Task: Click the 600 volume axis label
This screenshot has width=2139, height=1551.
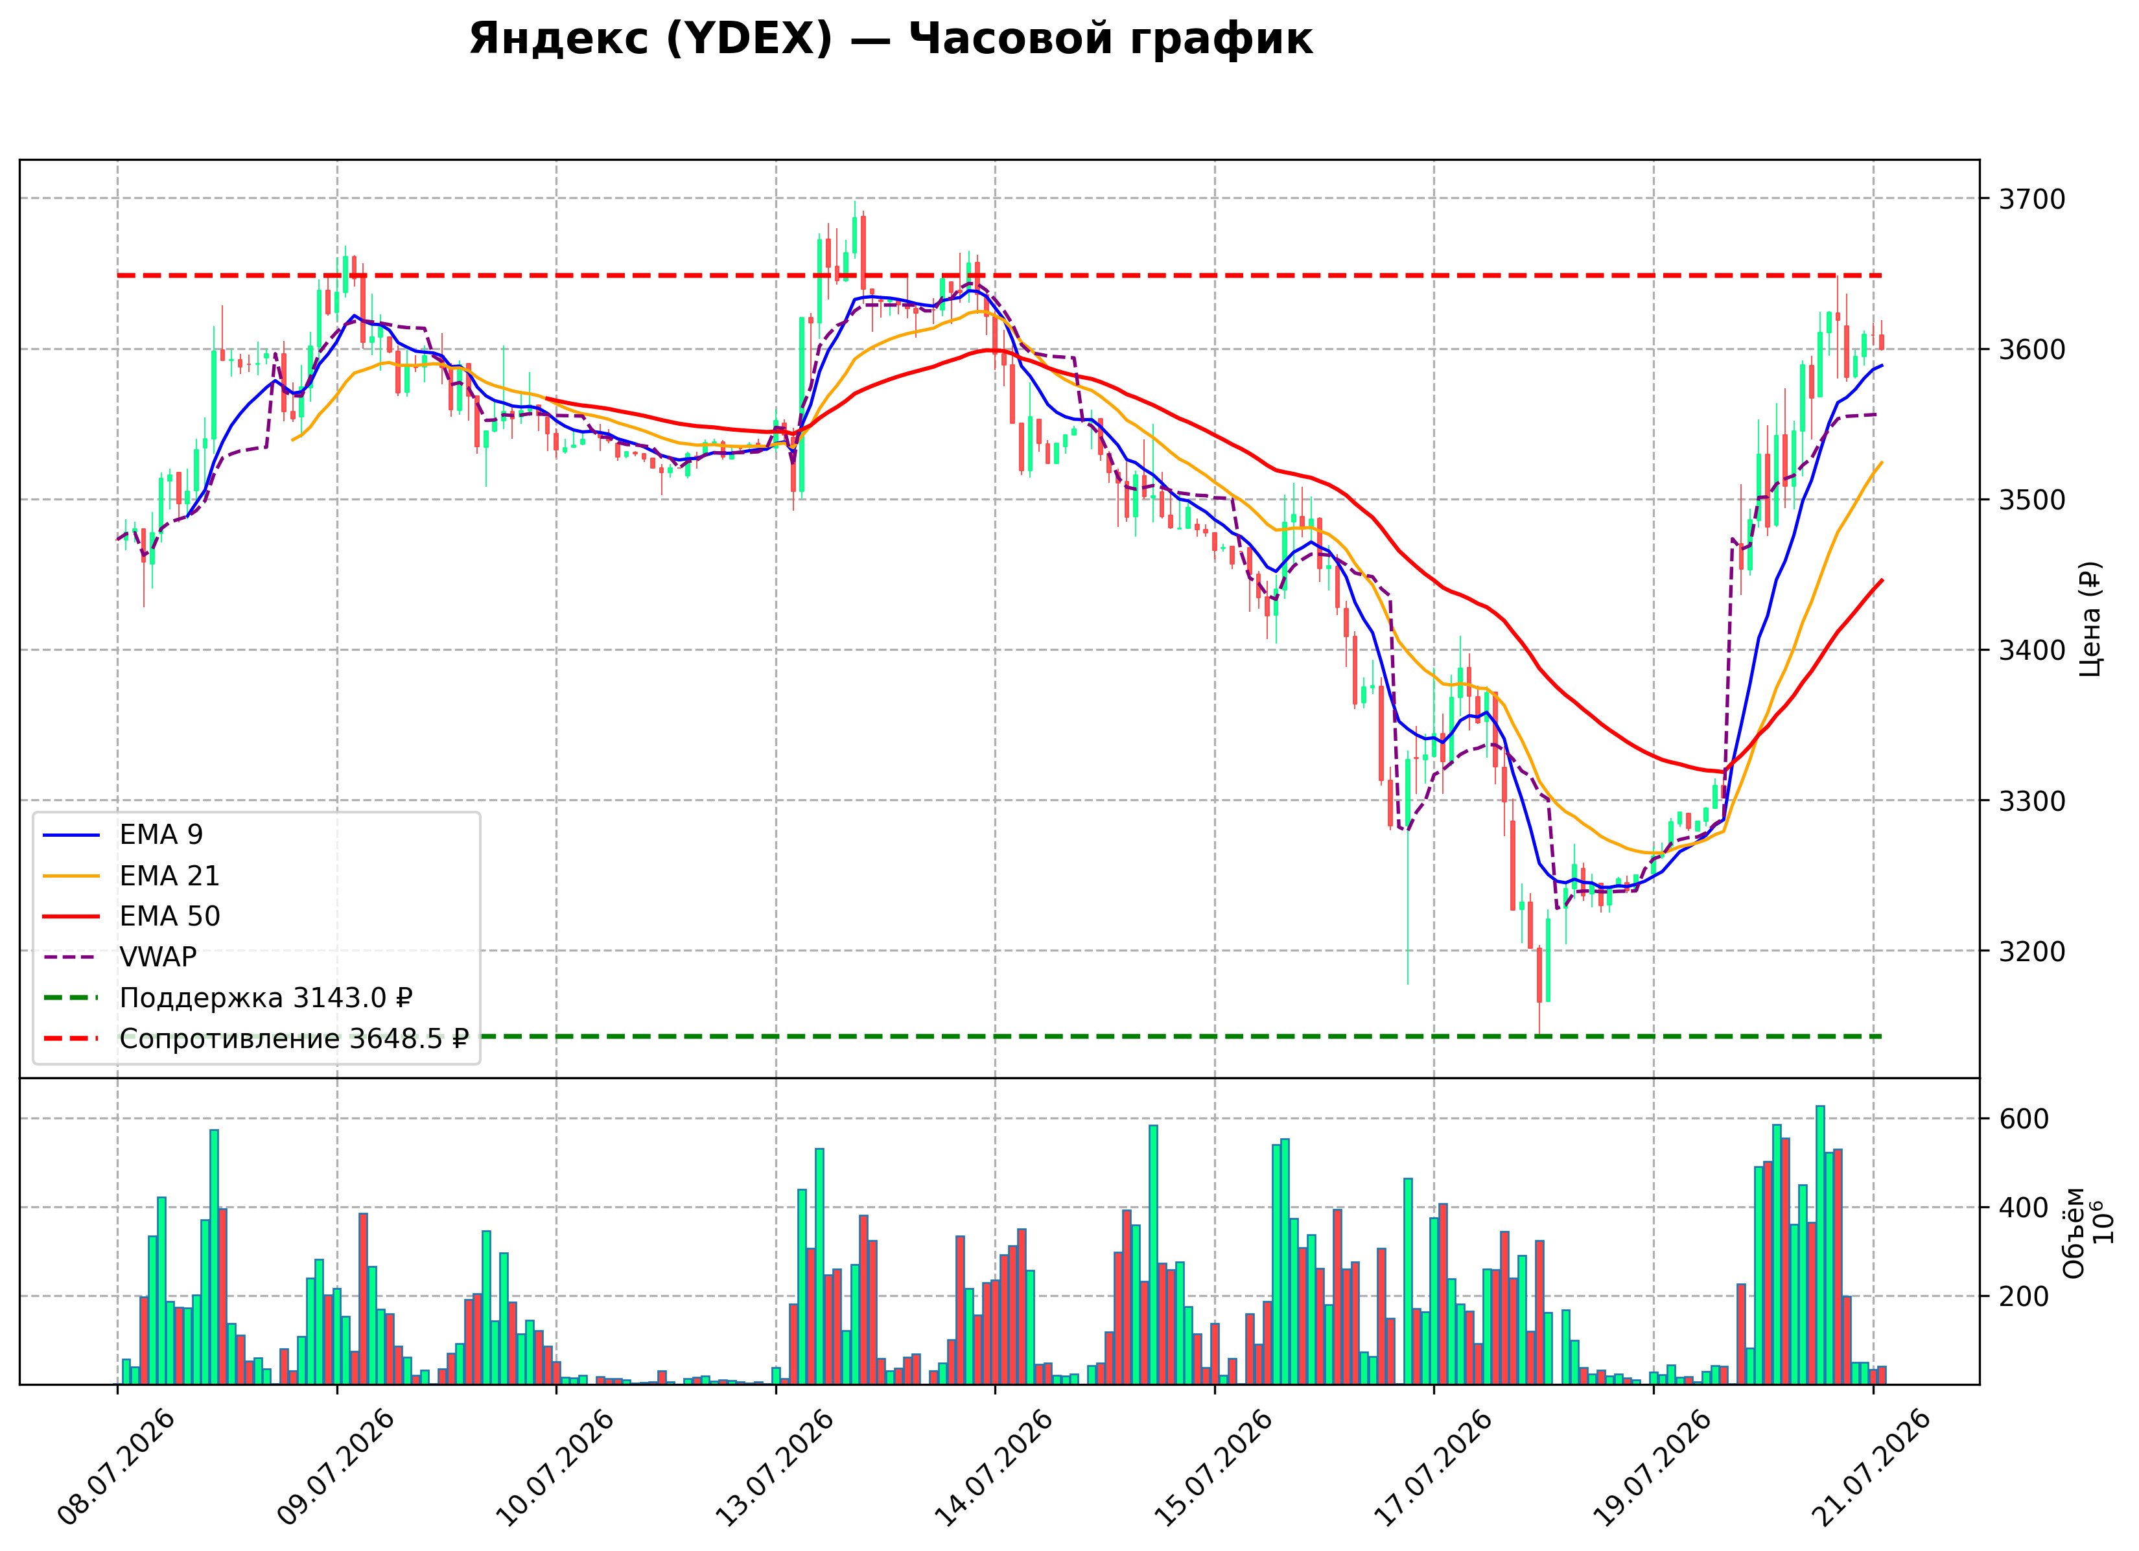Action: [x=2024, y=1119]
